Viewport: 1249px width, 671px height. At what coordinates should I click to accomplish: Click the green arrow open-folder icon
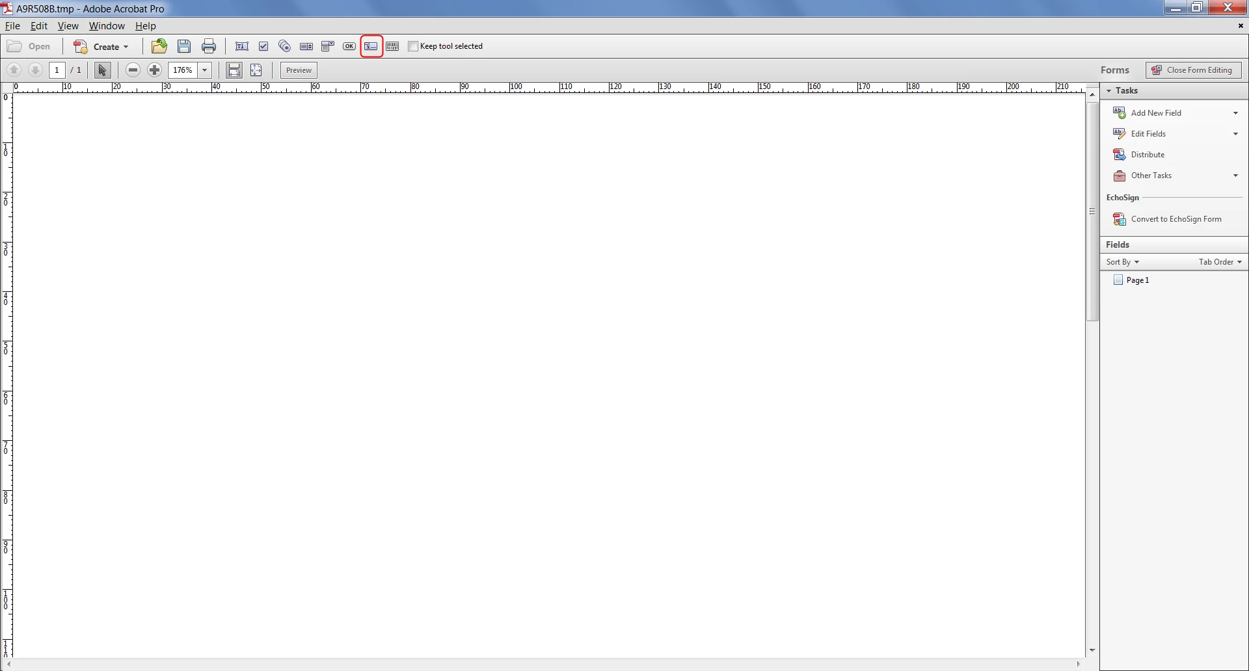[159, 46]
